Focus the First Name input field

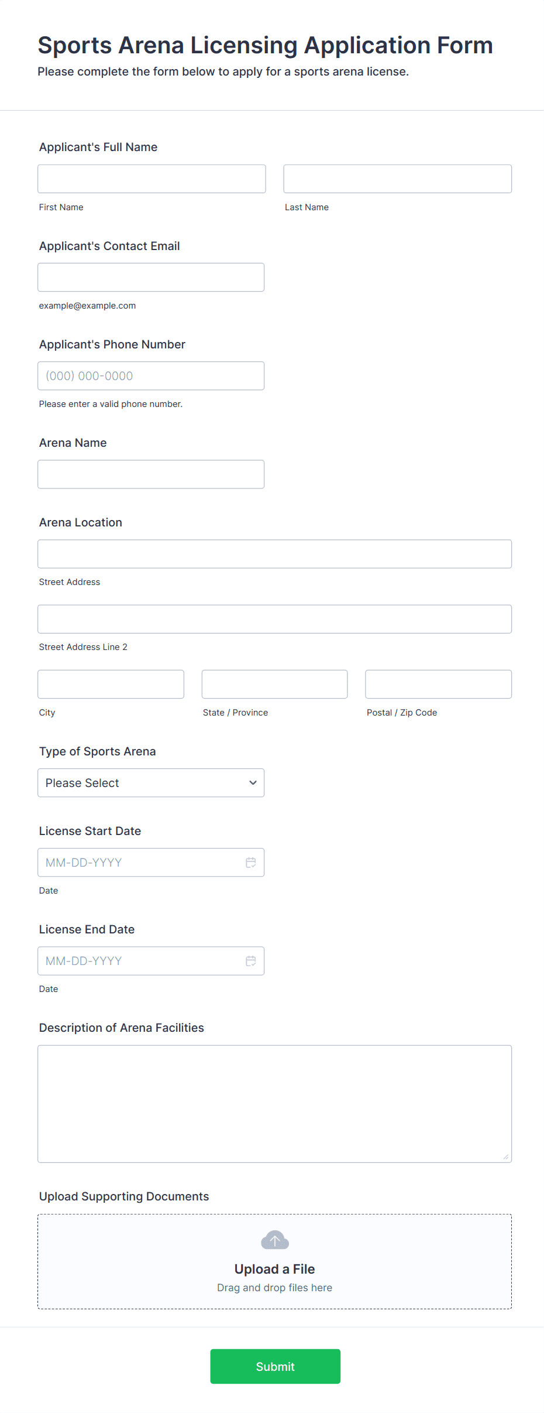(152, 179)
